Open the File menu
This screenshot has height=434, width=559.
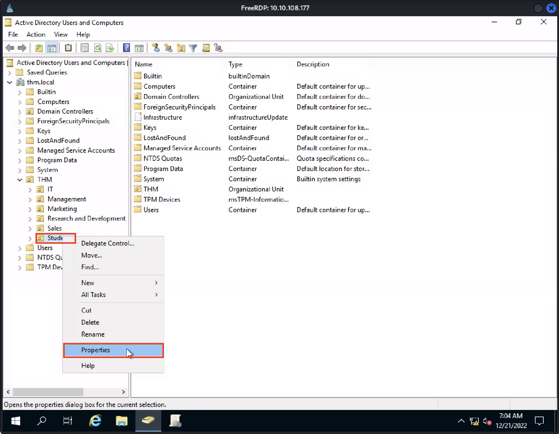[x=13, y=35]
